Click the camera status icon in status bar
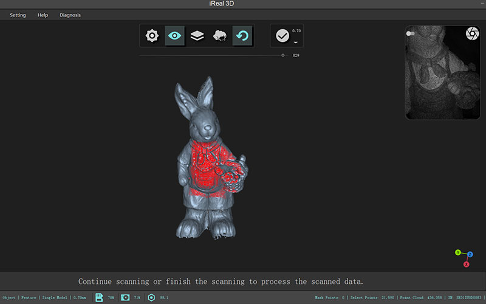 125,297
